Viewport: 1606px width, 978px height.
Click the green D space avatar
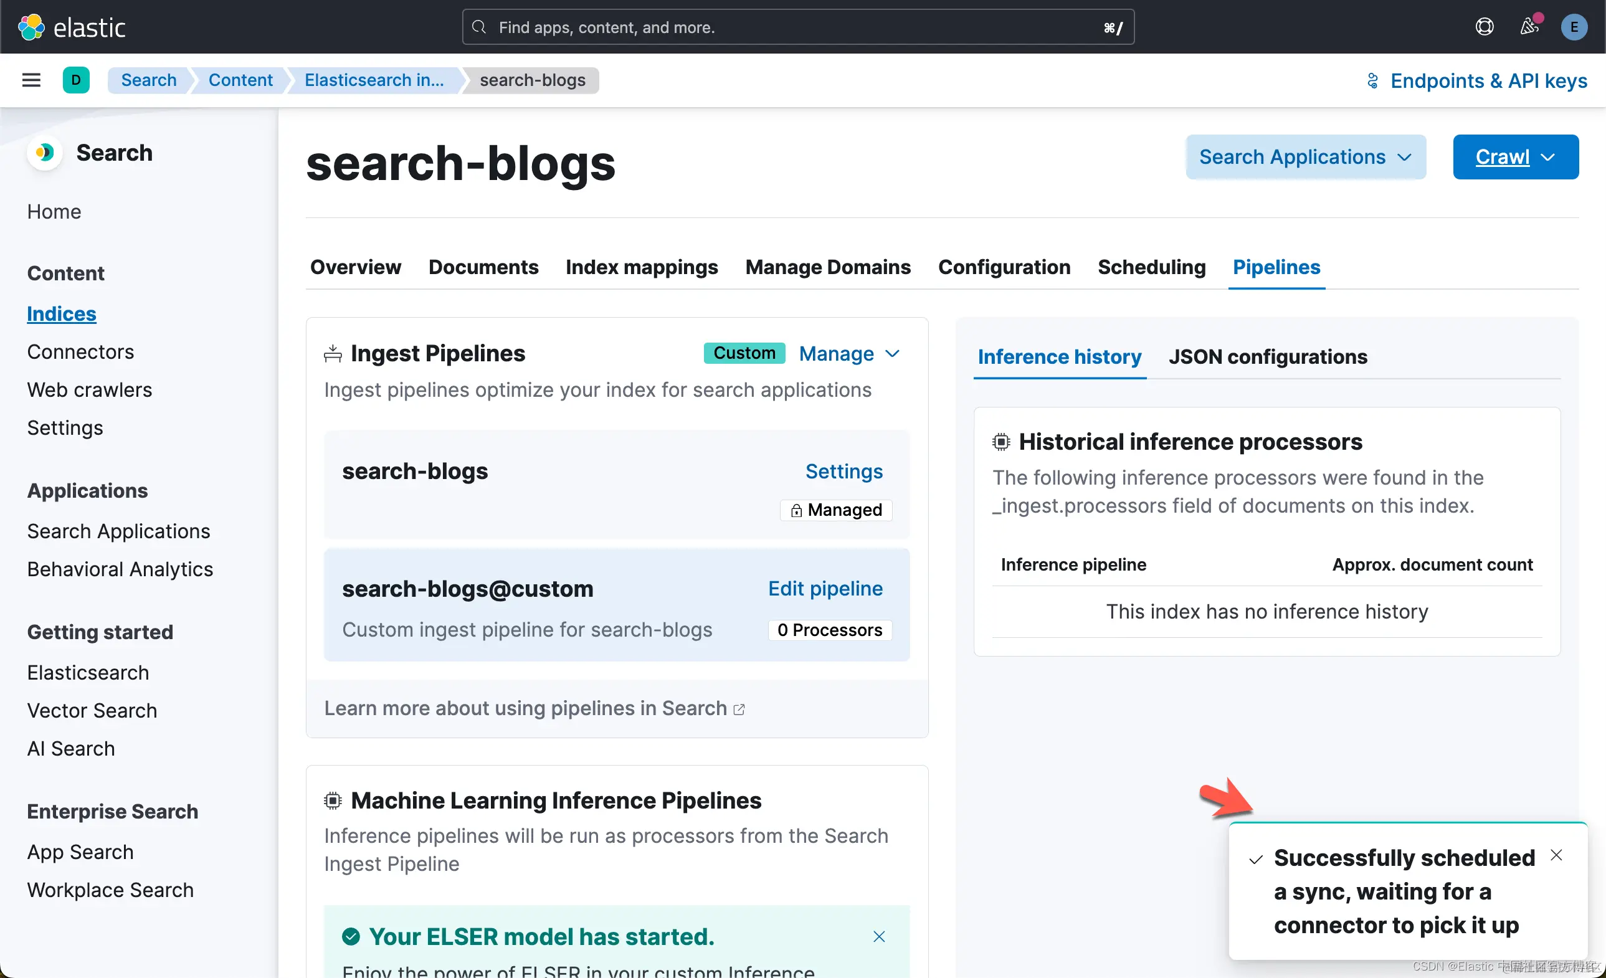click(75, 80)
